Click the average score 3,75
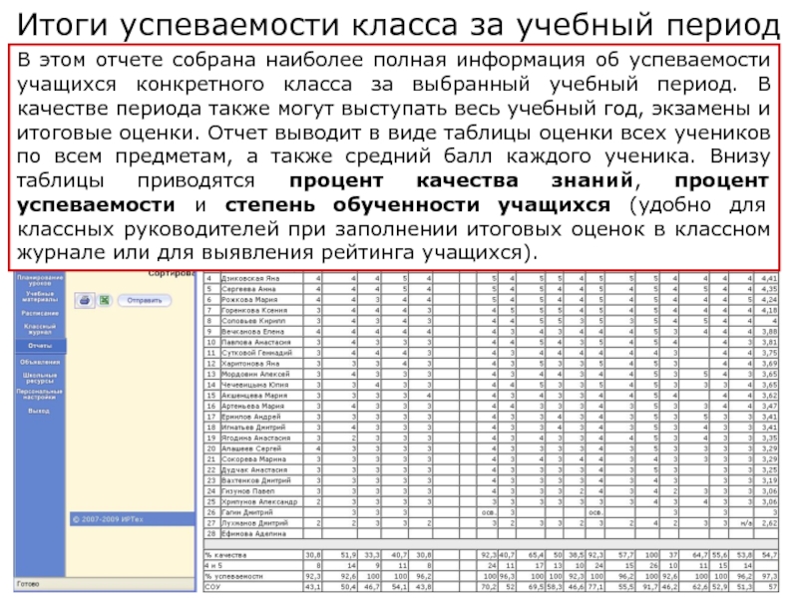798x598 pixels. (769, 353)
